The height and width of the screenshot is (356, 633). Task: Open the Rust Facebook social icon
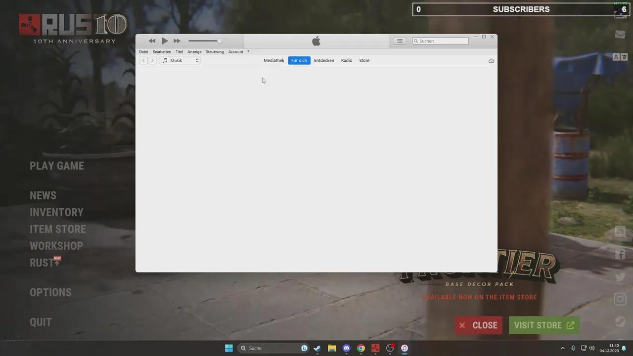[620, 255]
